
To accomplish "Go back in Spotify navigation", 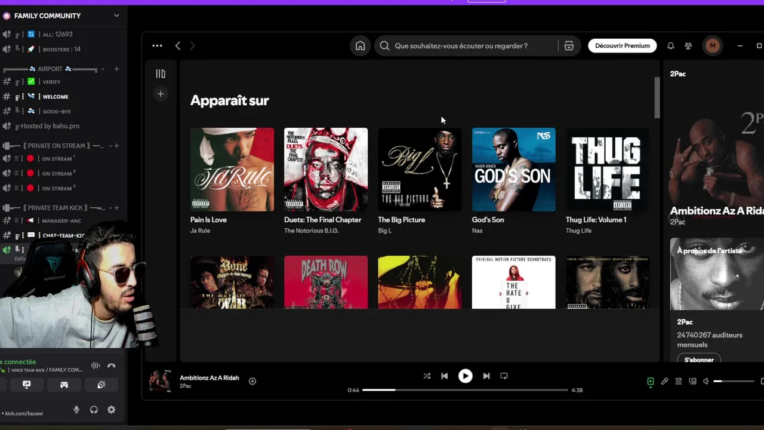I will tap(178, 45).
